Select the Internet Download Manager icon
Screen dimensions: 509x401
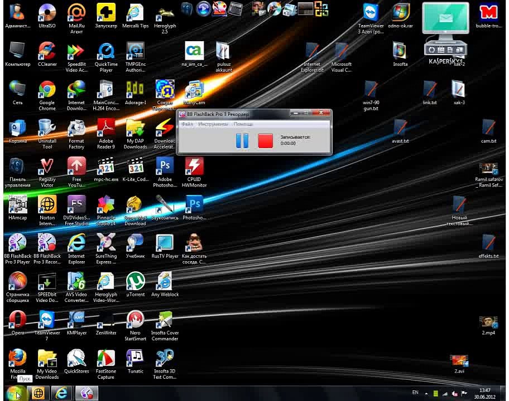coord(76,95)
